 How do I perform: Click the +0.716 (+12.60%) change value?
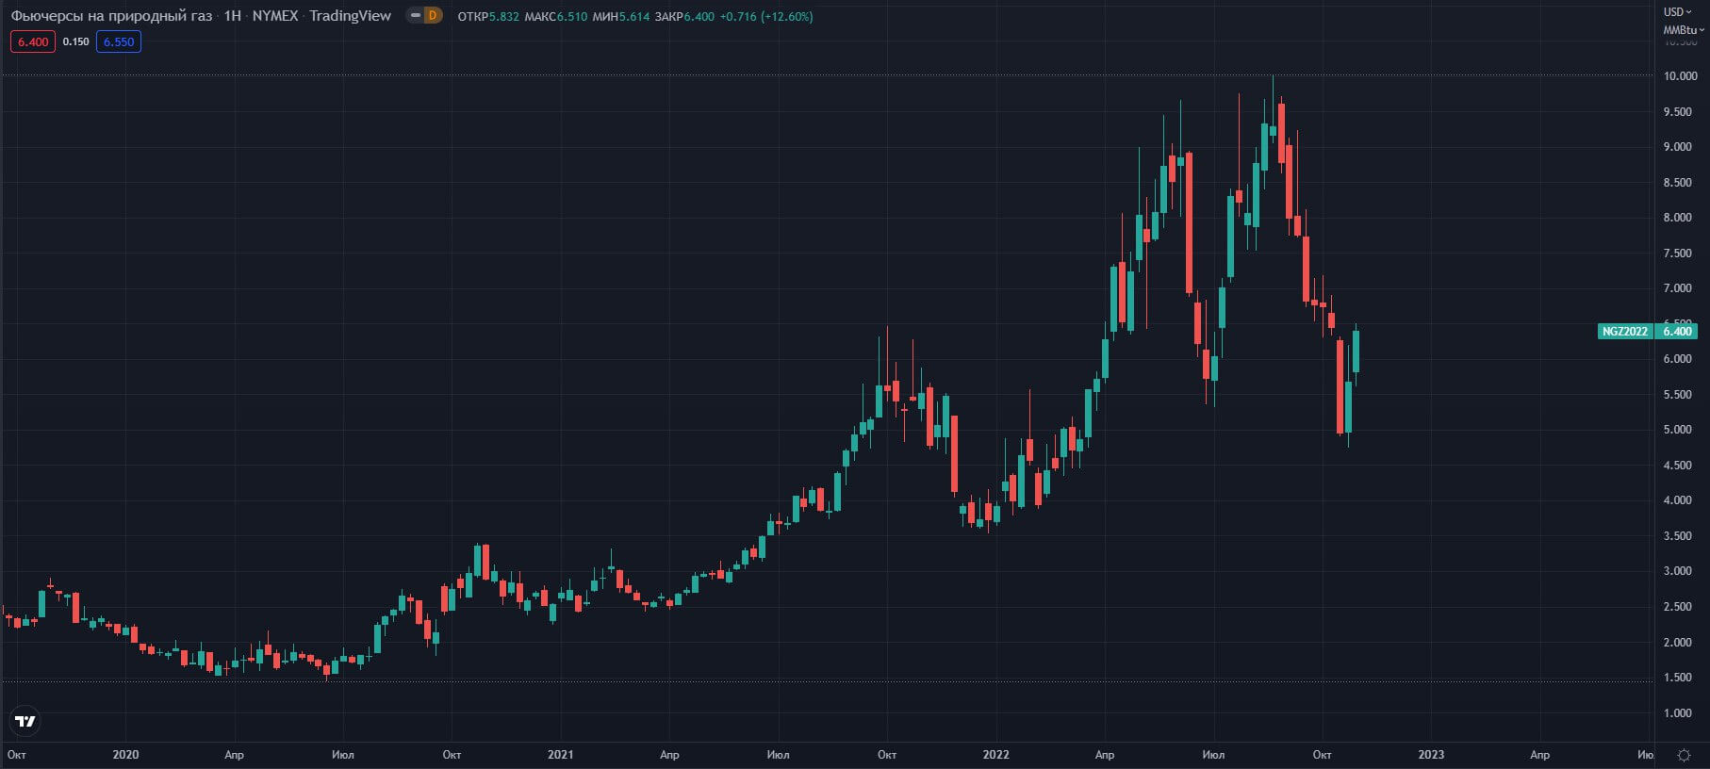(766, 16)
